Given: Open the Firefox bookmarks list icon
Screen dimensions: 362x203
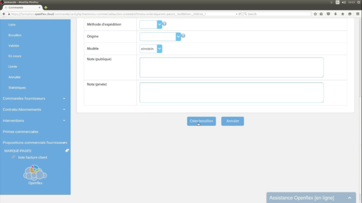Looking at the screenshot, I should coord(321,14).
